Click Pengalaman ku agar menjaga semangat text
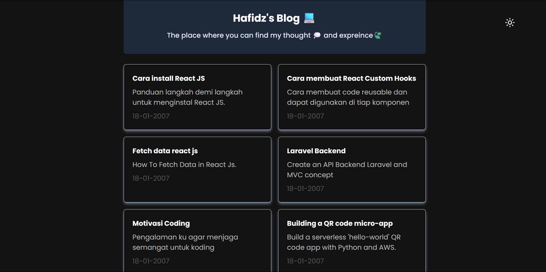 [x=185, y=242]
